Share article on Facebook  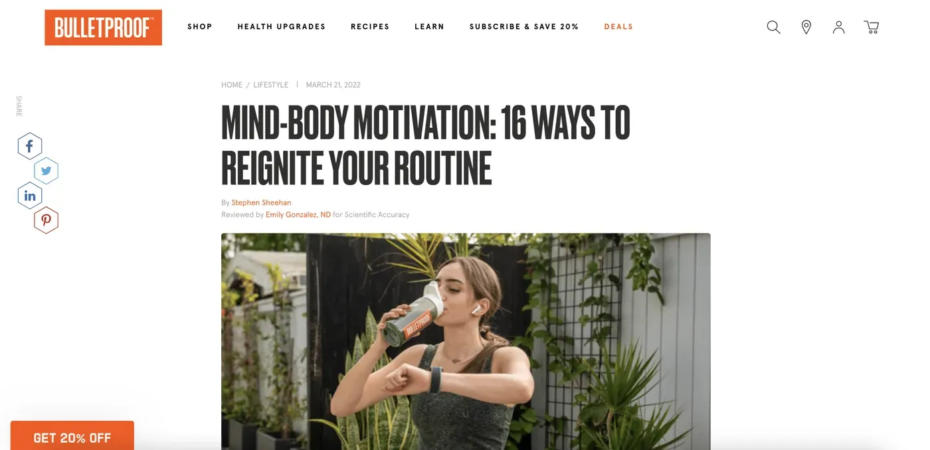pos(30,146)
